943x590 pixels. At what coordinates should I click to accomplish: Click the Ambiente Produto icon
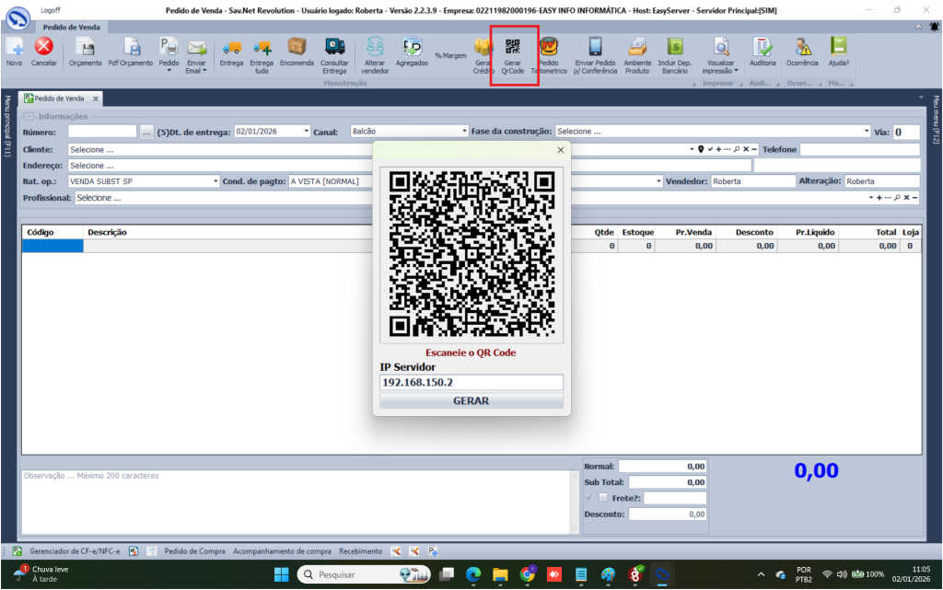tap(637, 47)
